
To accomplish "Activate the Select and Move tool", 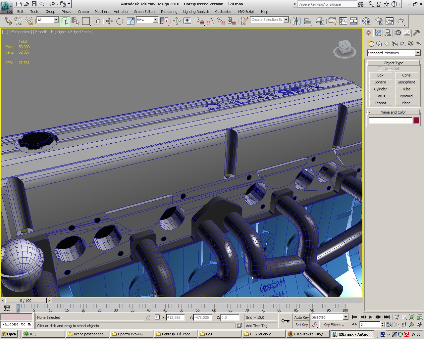I will point(109,21).
